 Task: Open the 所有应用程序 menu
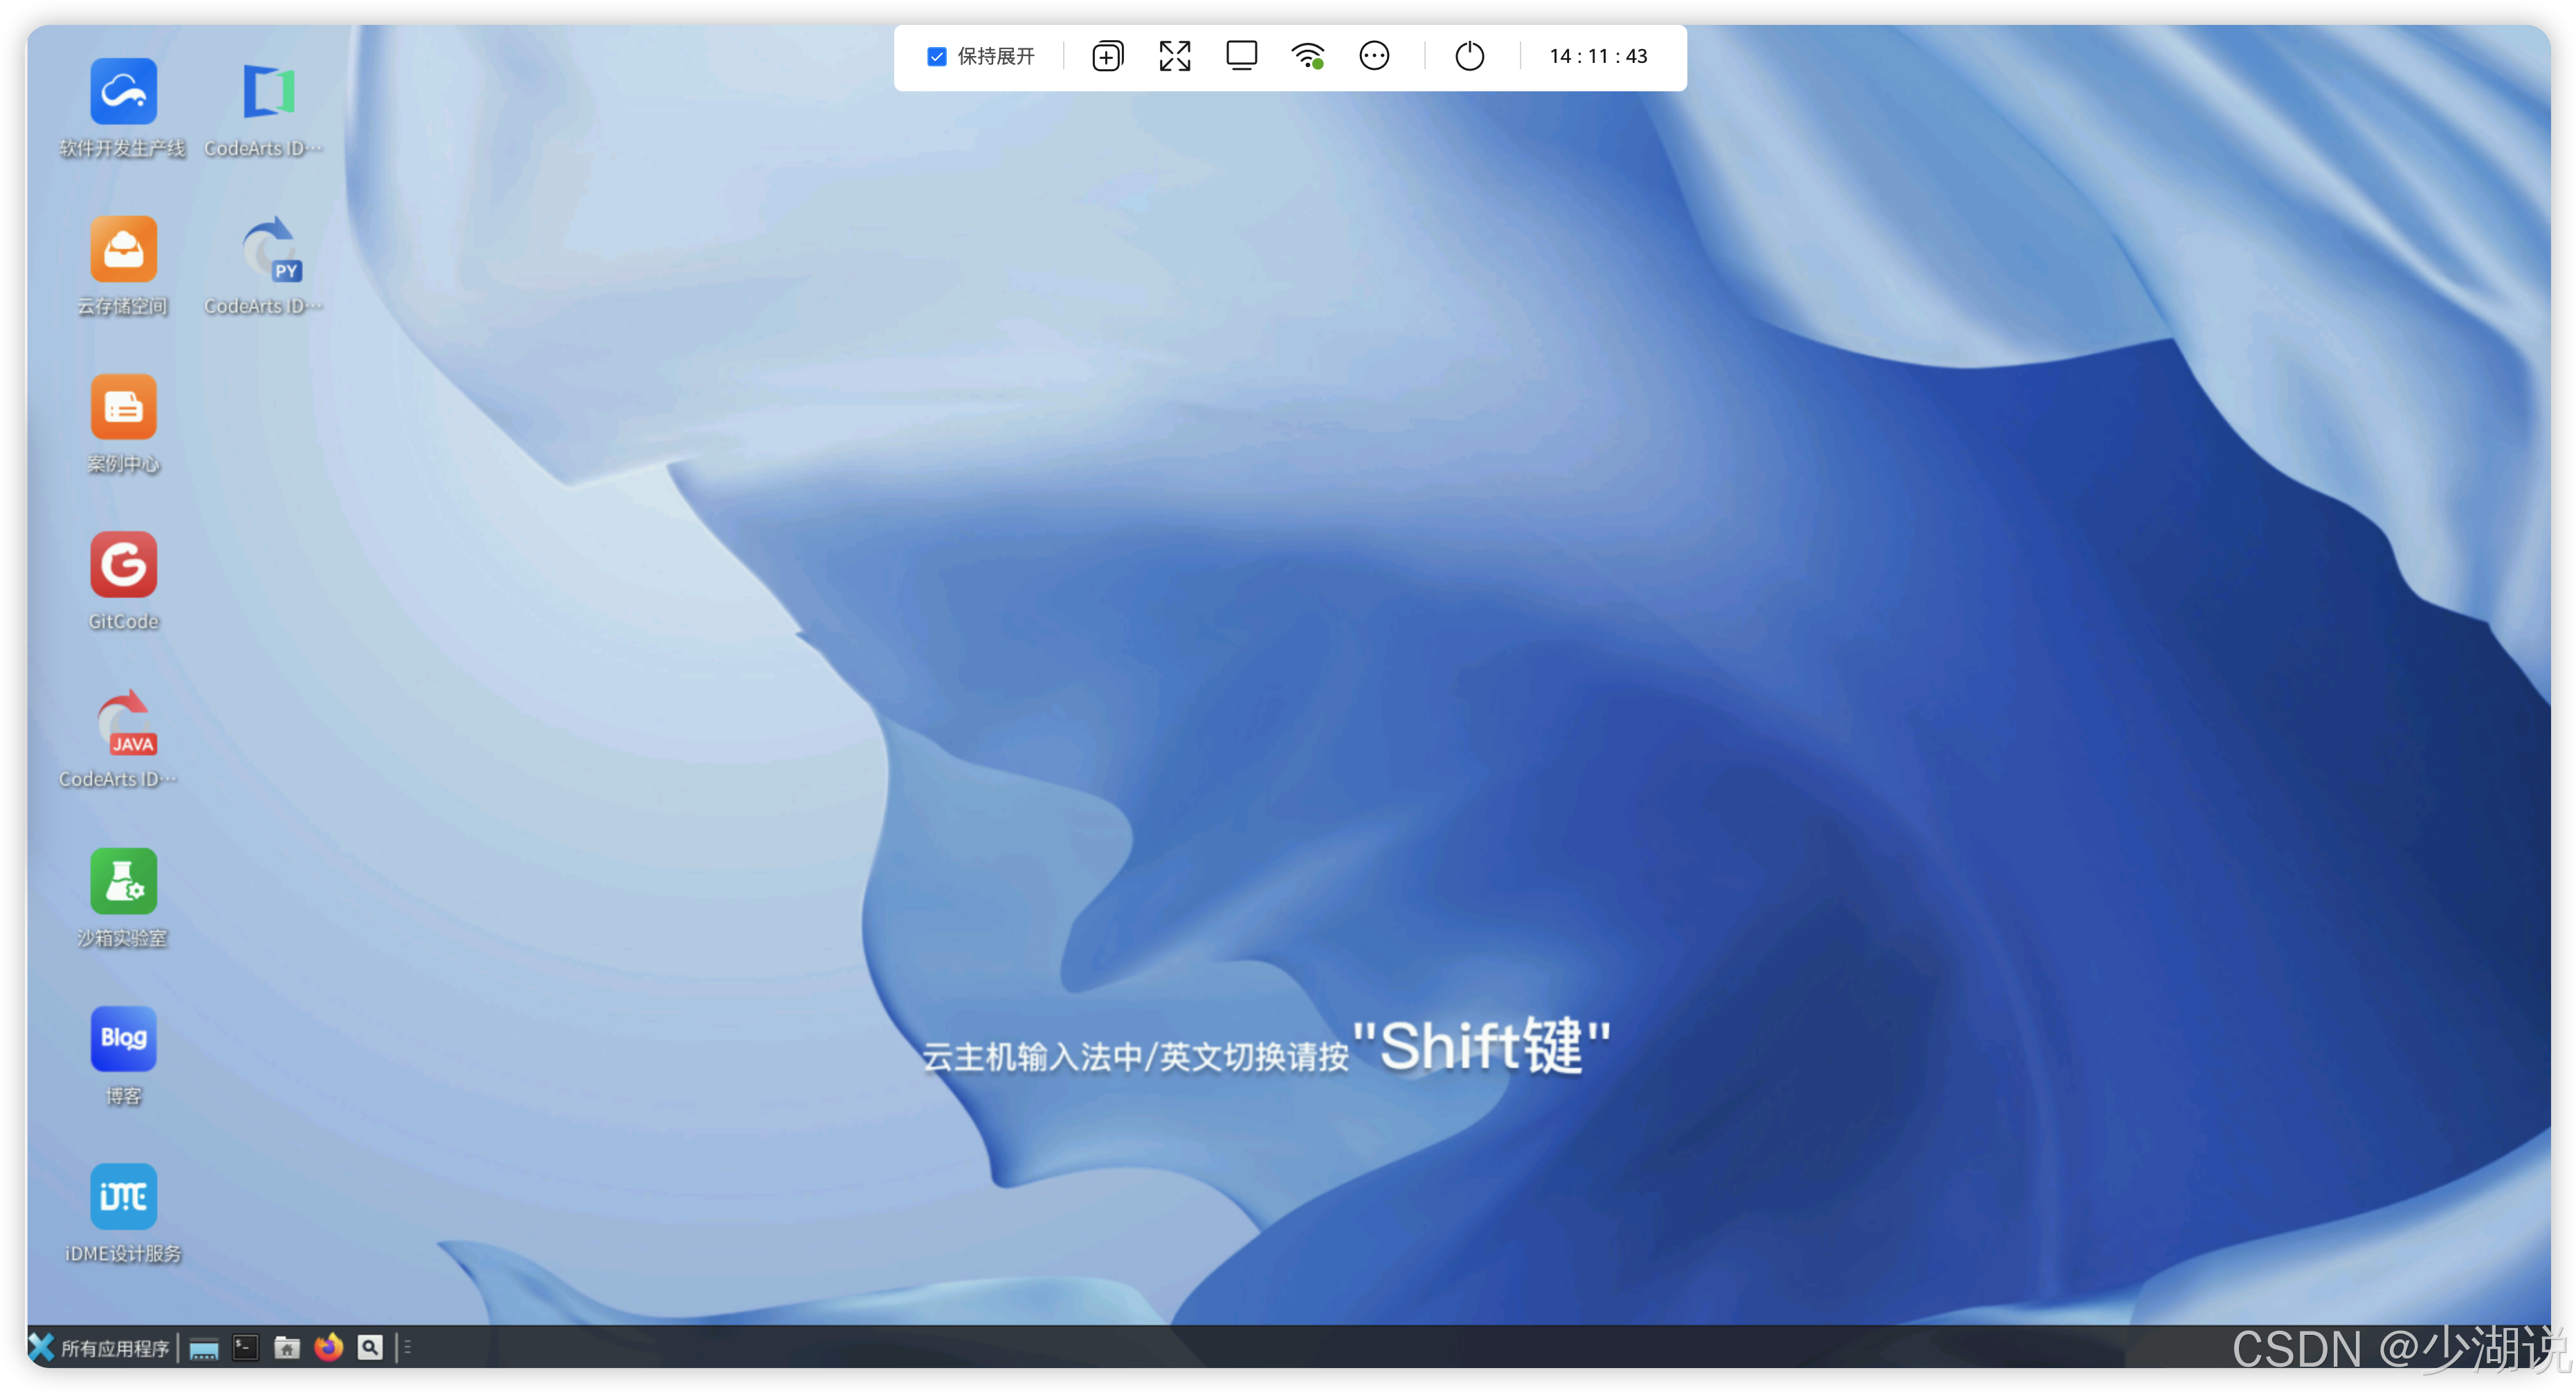[x=100, y=1348]
